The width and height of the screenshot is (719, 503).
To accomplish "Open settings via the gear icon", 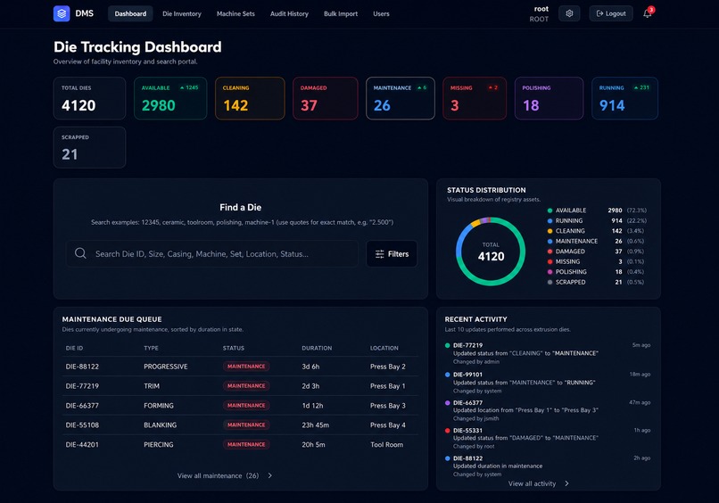I will [x=569, y=13].
